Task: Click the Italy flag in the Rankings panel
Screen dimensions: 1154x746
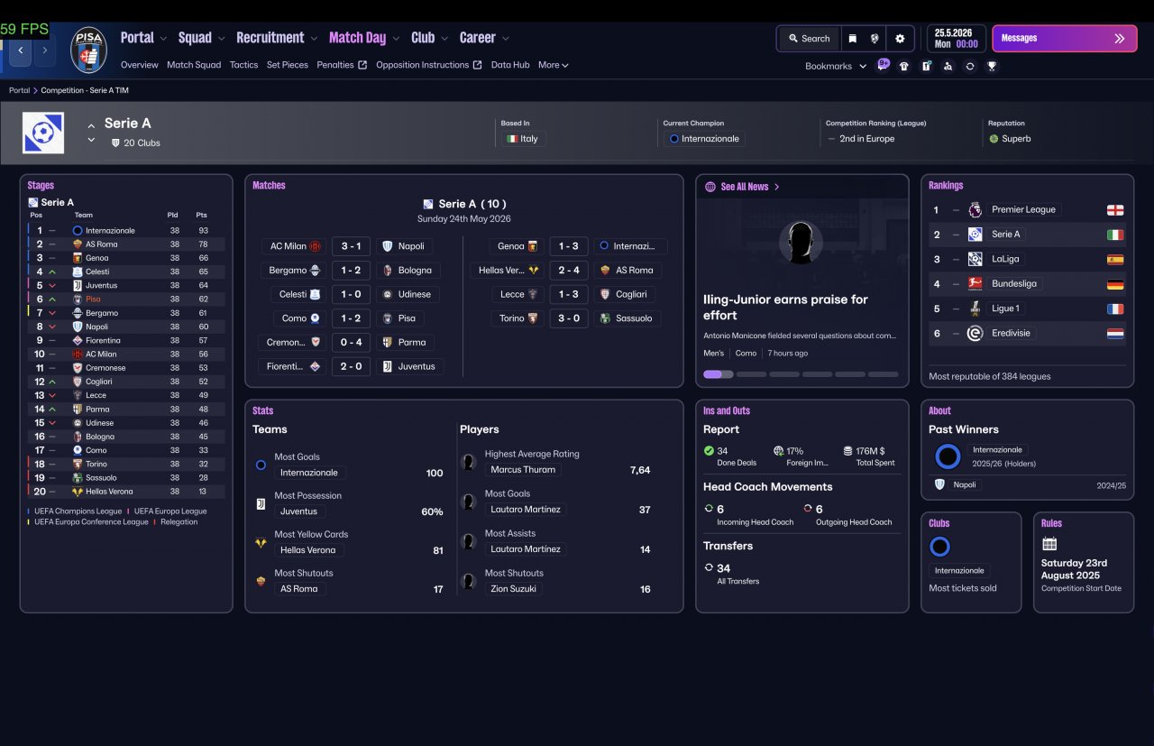Action: click(1115, 235)
